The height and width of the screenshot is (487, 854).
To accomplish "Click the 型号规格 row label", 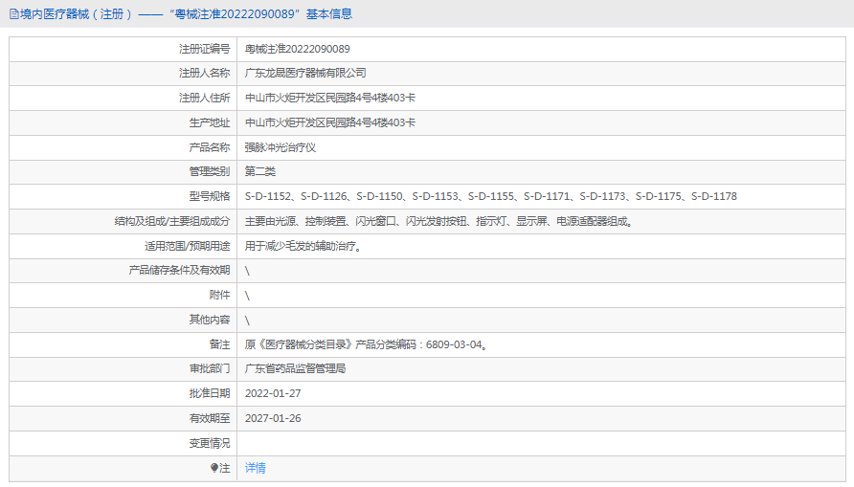I will [x=210, y=196].
